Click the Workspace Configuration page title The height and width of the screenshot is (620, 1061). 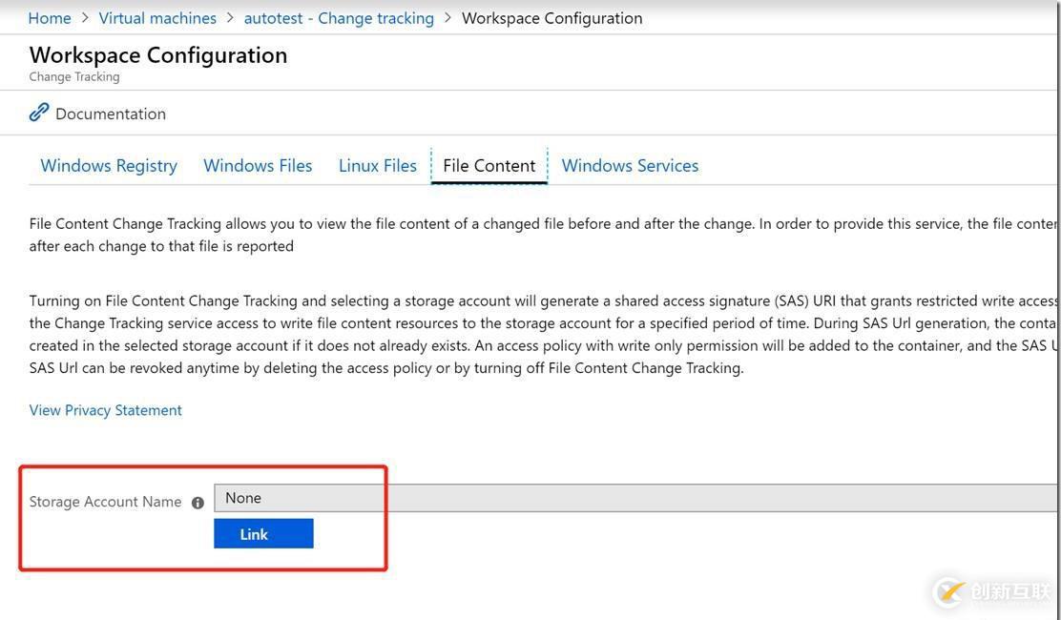pyautogui.click(x=158, y=54)
